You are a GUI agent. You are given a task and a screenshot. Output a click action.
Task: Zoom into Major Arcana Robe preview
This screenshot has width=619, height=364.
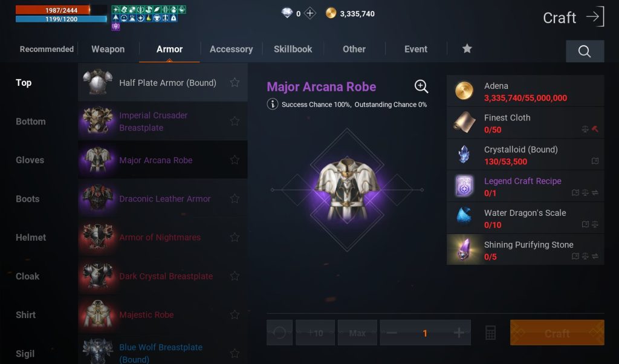pyautogui.click(x=421, y=86)
